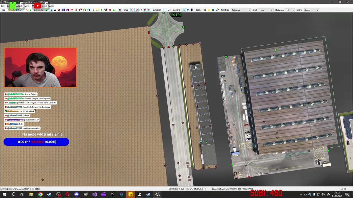Select the paintbrush tool icon

click(x=93, y=10)
